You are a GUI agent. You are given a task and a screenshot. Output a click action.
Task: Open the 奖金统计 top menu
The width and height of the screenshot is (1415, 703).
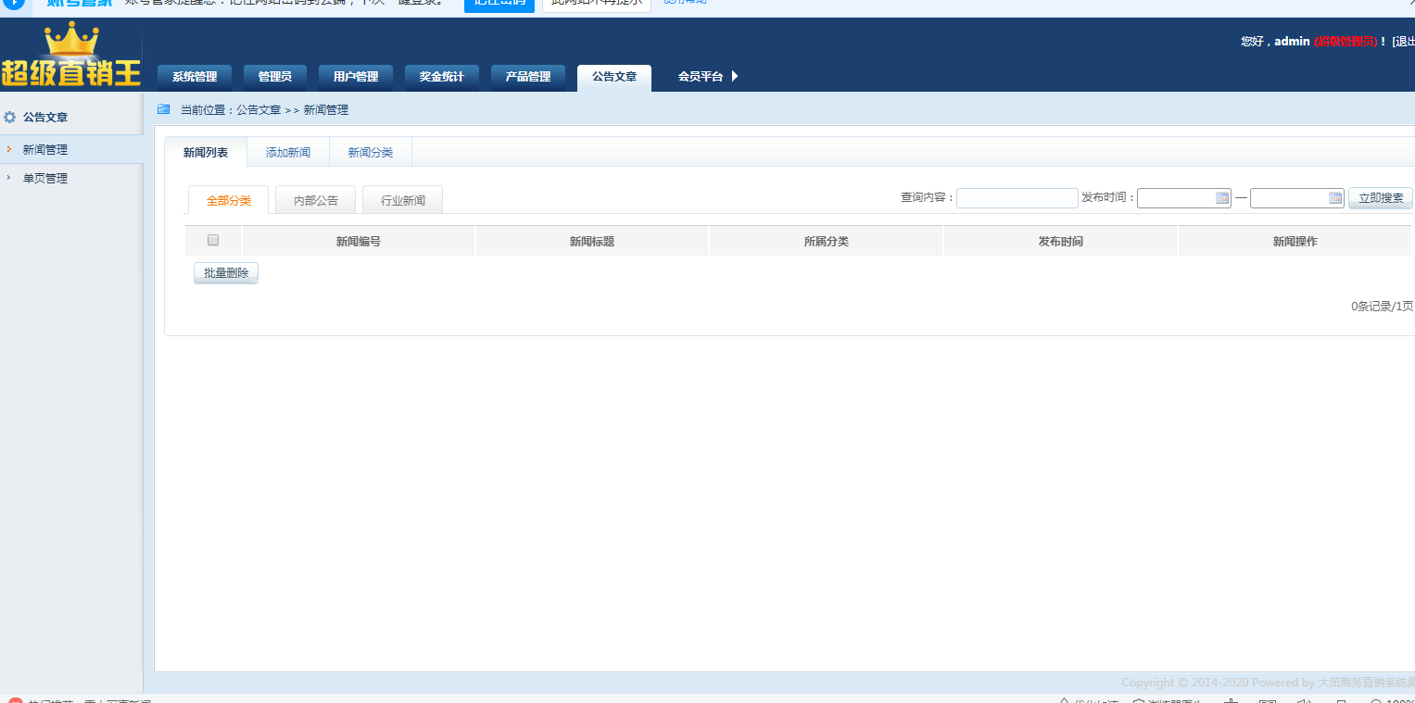pos(441,77)
